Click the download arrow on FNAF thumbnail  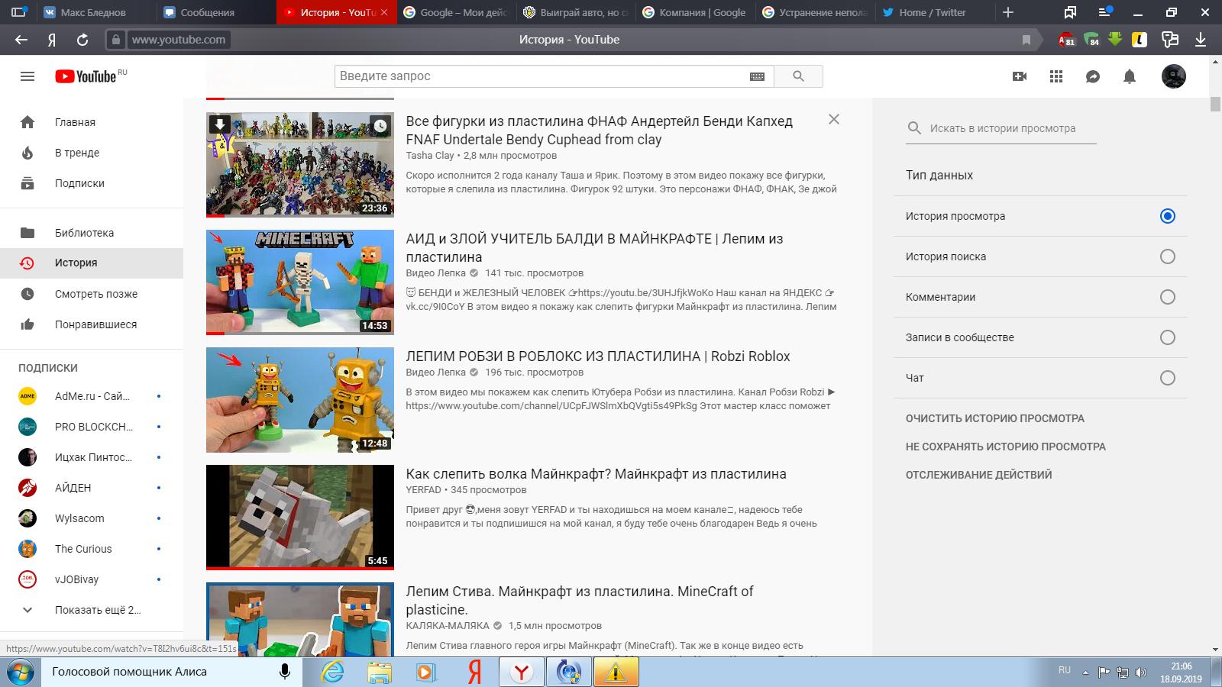click(220, 124)
